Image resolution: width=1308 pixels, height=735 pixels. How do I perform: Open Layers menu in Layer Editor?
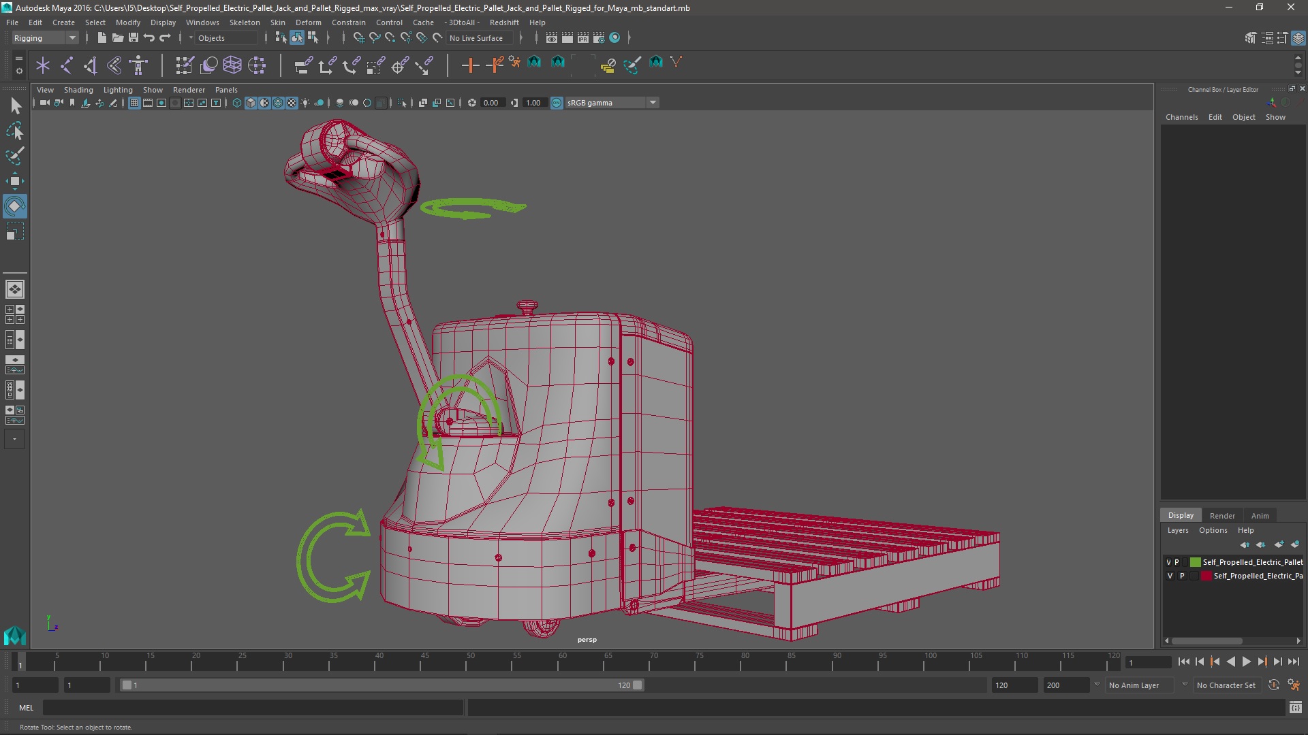point(1177,530)
